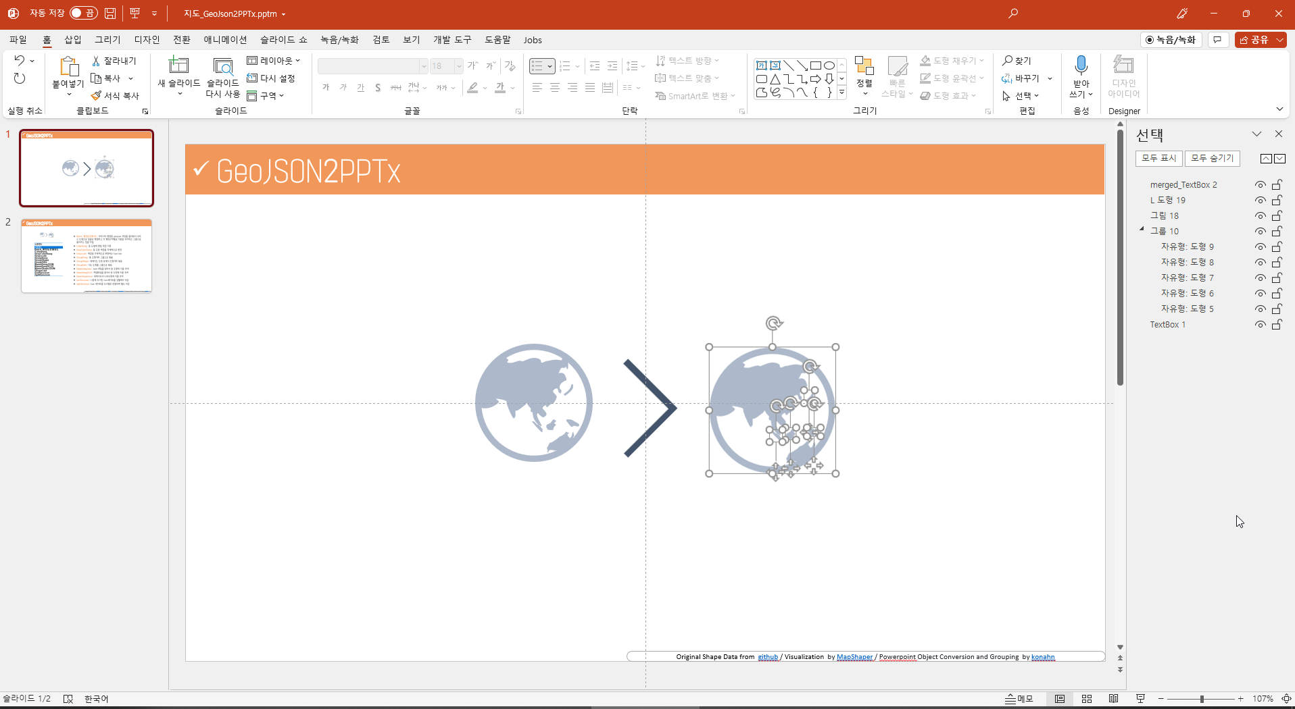Click Show All (모두 표시) button
The image size is (1295, 709).
click(x=1159, y=159)
